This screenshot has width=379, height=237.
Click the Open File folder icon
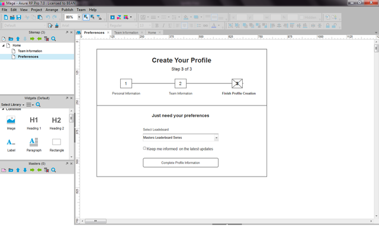click(x=12, y=17)
